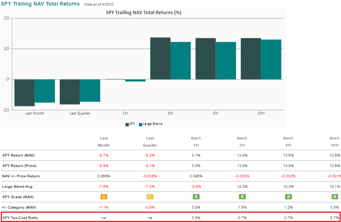Click the 0.1% SPY Return (NAV) value
The height and width of the screenshot is (222, 341).
pos(196,155)
